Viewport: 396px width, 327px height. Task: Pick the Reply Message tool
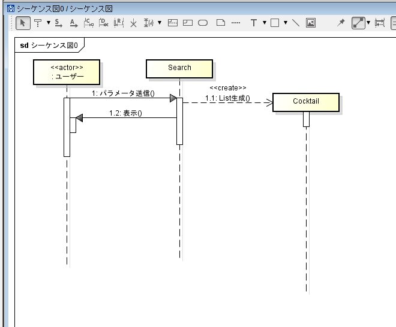coord(118,23)
